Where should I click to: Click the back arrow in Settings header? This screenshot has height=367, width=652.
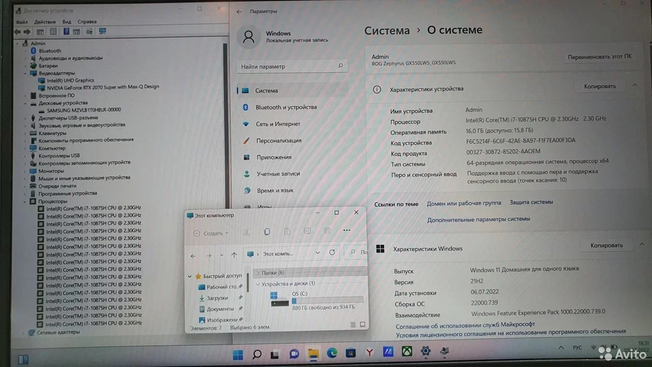click(239, 12)
